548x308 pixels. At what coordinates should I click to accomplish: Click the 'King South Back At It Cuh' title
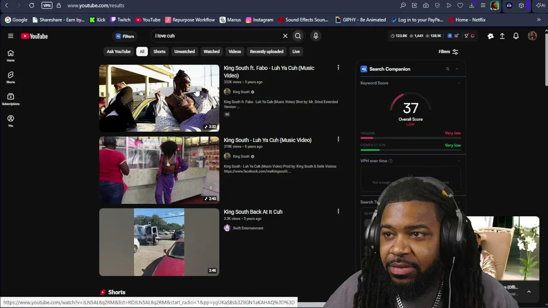click(253, 212)
